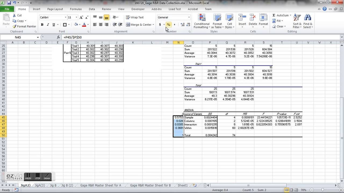
Task: Open the Formulas ribbon tab
Action: (x=76, y=9)
